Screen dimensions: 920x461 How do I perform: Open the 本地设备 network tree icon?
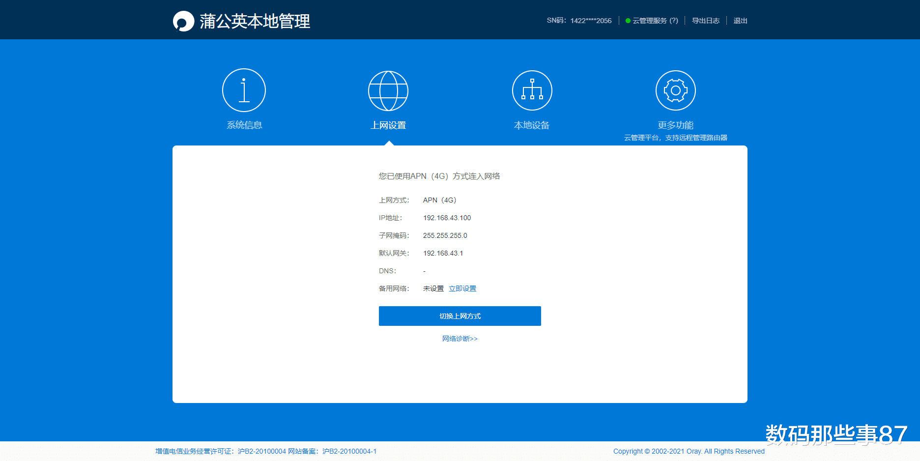coord(532,90)
